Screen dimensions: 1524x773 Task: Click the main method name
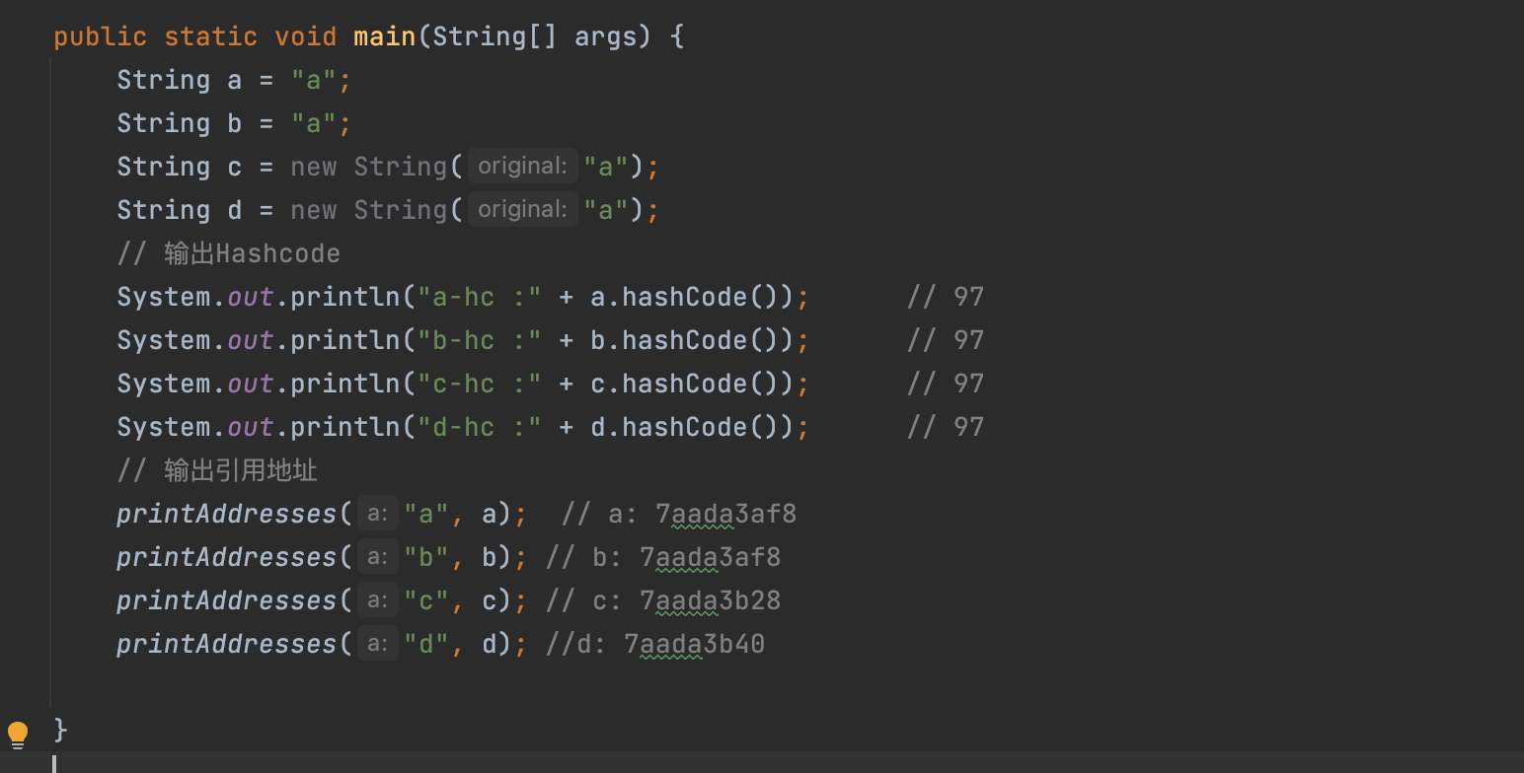coord(385,37)
